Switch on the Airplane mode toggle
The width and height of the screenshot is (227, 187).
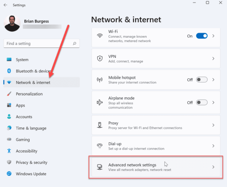pyautogui.click(x=202, y=102)
